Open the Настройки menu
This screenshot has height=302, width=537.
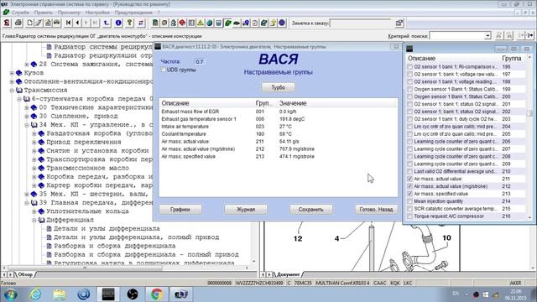tap(97, 13)
